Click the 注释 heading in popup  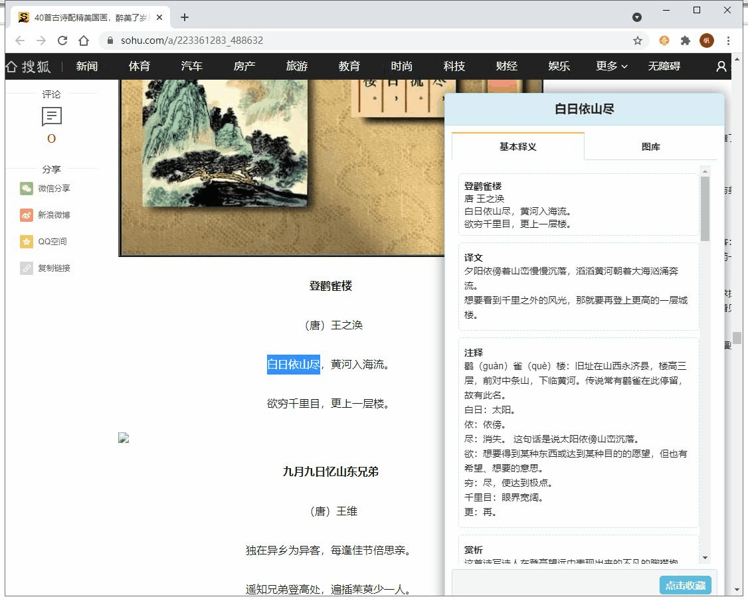click(474, 353)
